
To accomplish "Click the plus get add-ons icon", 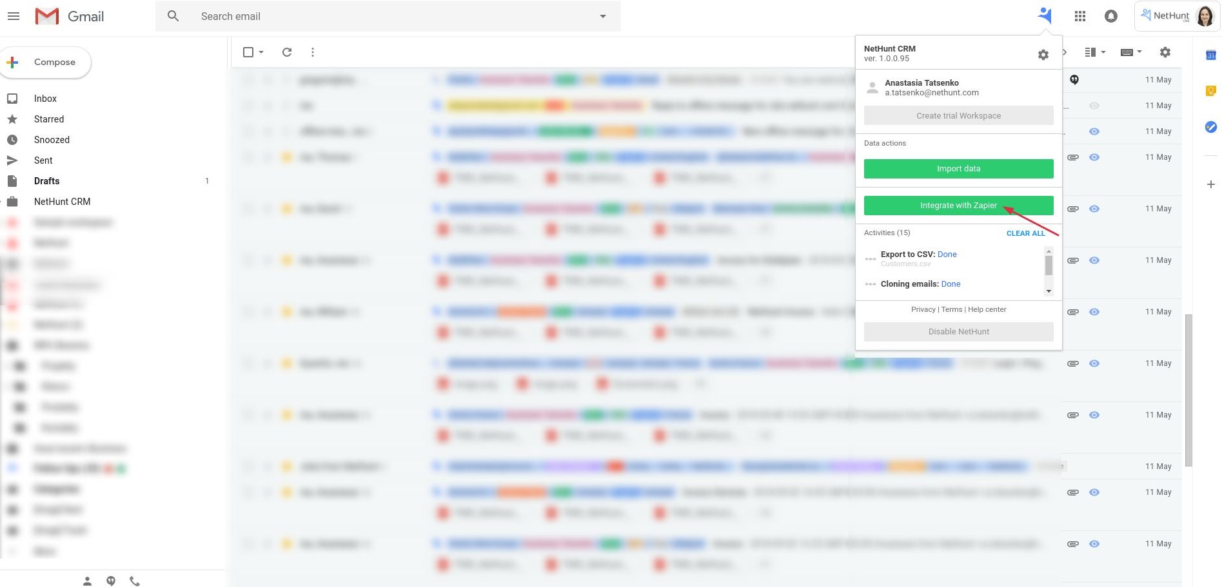I will tap(1211, 184).
